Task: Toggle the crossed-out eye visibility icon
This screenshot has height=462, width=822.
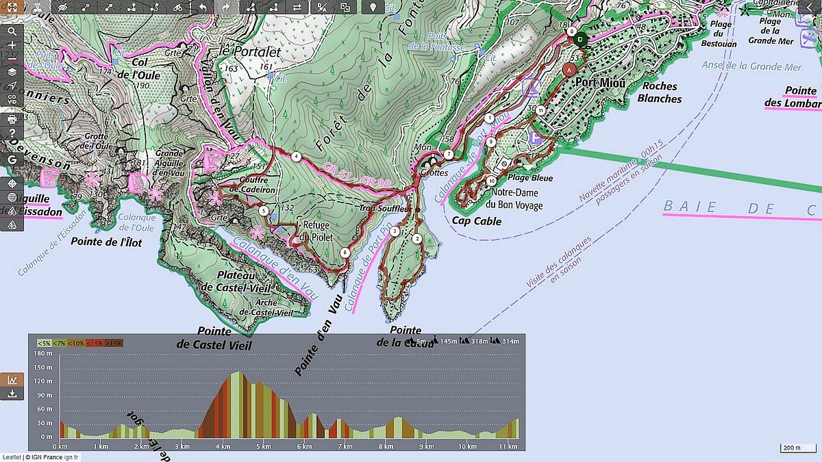Action: 63,7
